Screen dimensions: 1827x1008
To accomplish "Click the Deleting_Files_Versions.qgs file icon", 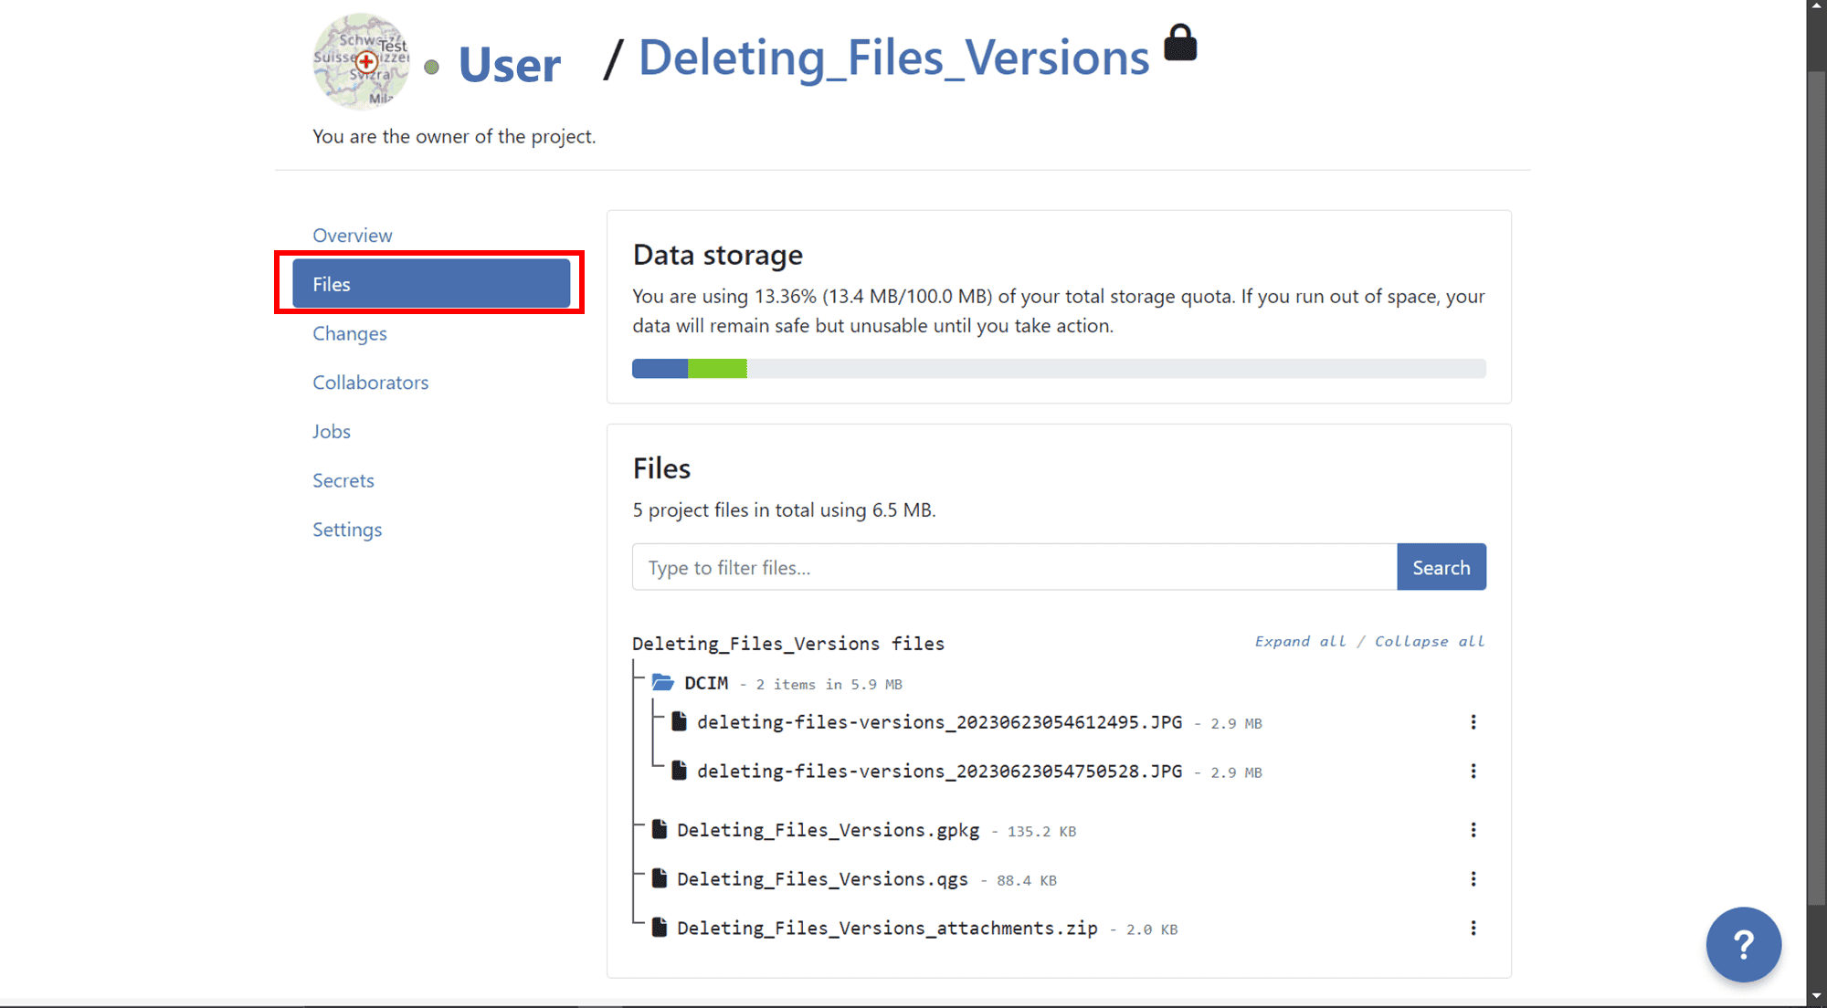I will click(x=660, y=879).
